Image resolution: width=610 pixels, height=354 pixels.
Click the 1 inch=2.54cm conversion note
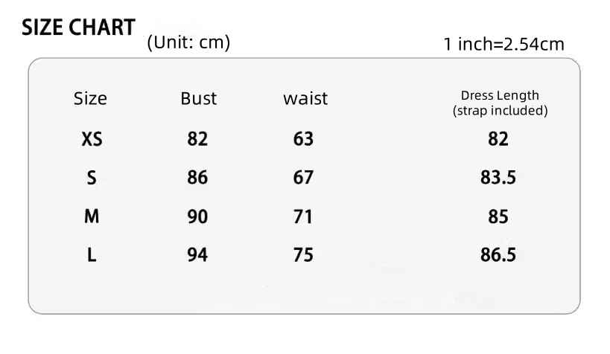click(x=503, y=45)
